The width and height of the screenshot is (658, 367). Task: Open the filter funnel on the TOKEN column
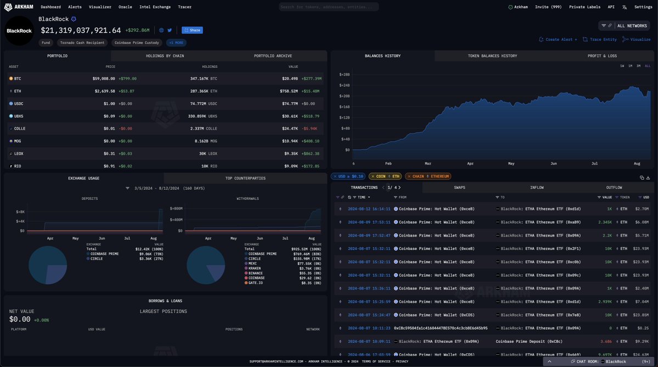617,197
